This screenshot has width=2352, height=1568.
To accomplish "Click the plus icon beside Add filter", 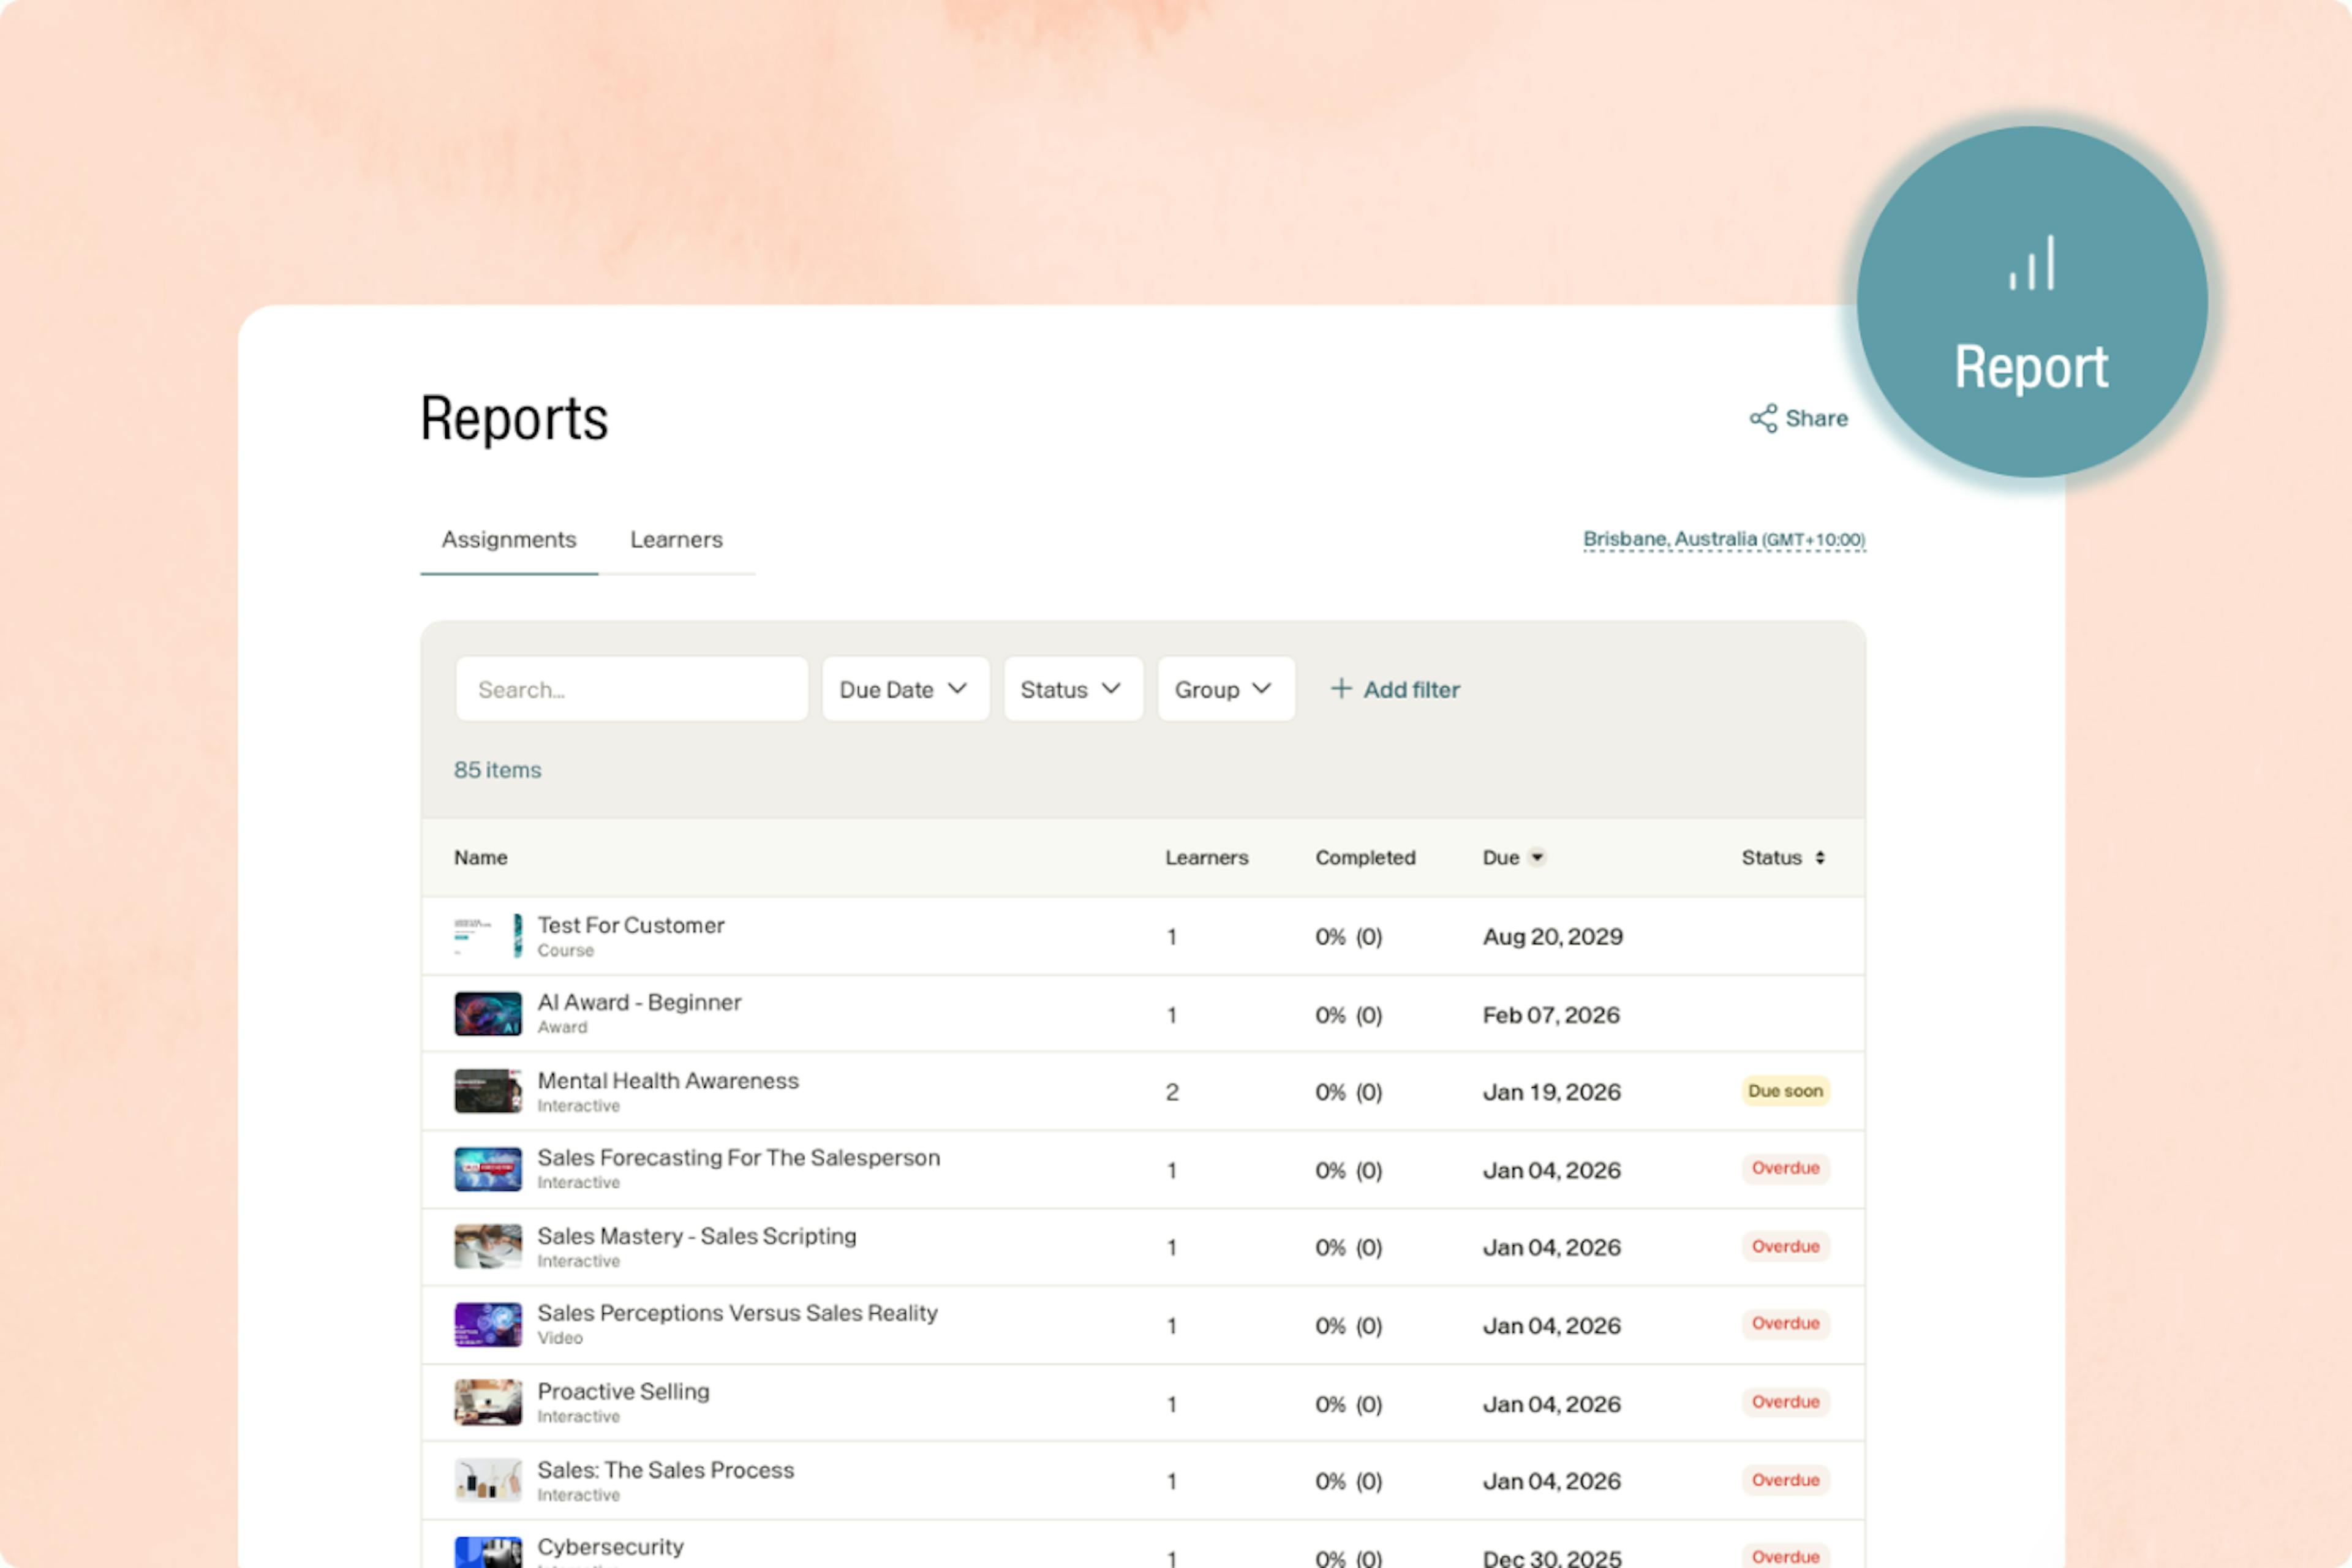I will pos(1341,689).
